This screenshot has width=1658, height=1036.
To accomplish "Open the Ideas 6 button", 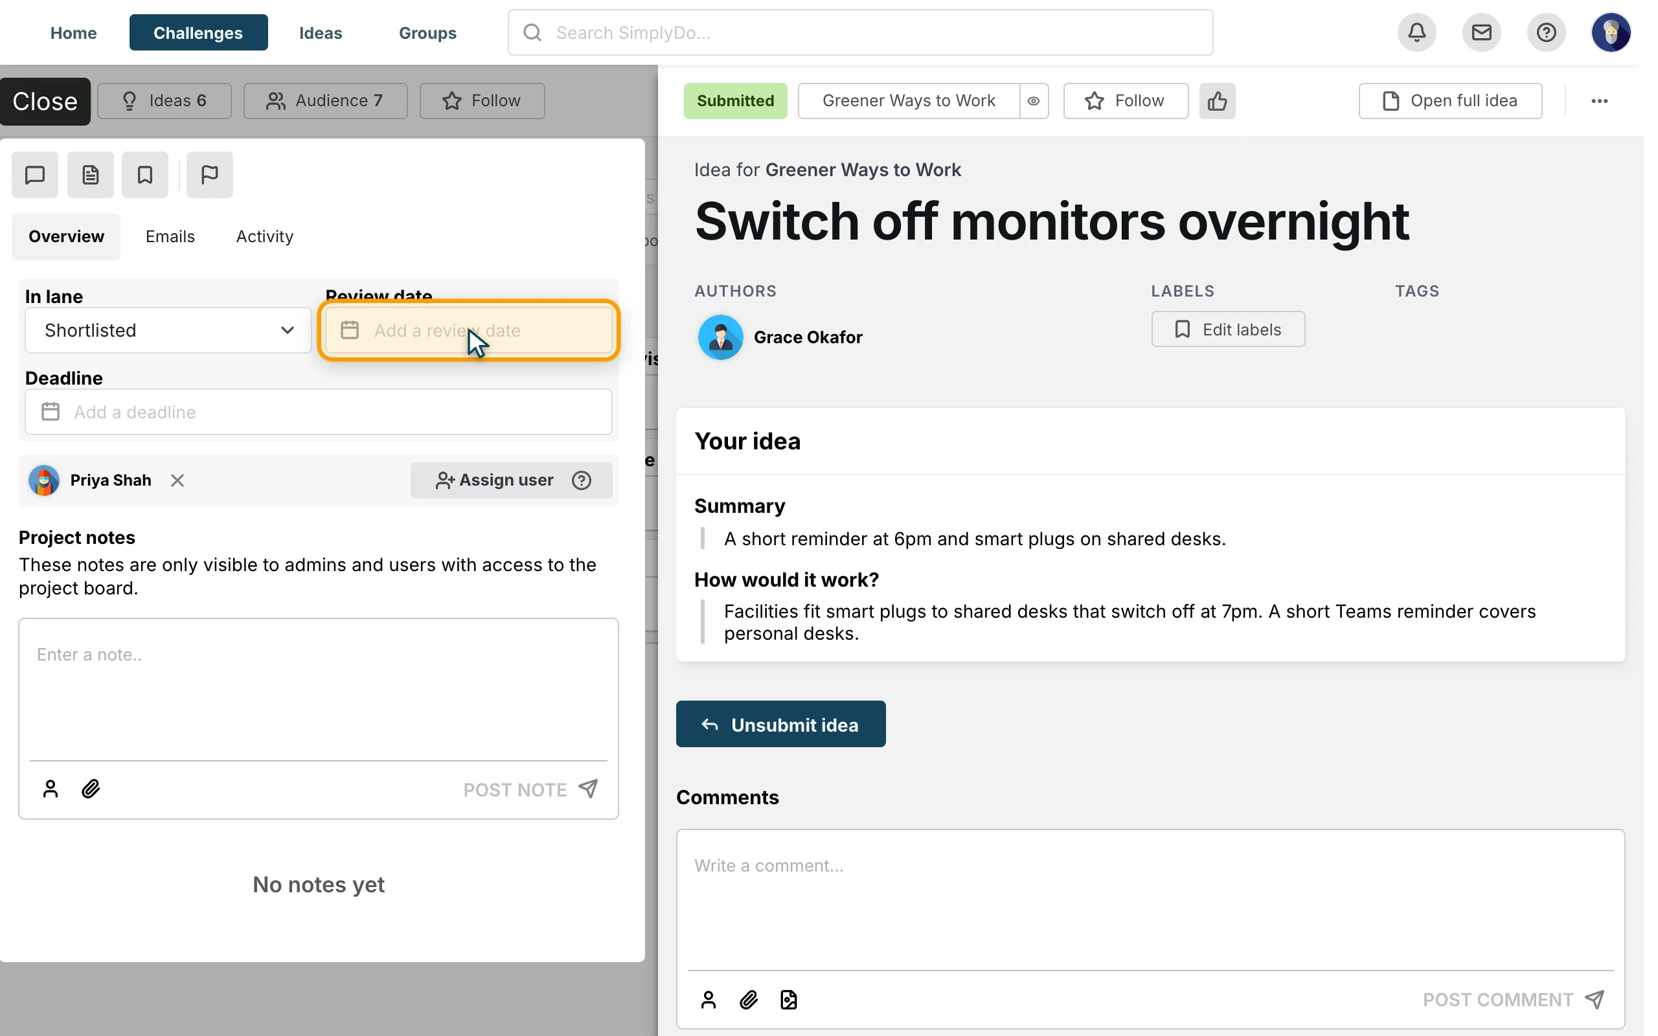I will (165, 101).
